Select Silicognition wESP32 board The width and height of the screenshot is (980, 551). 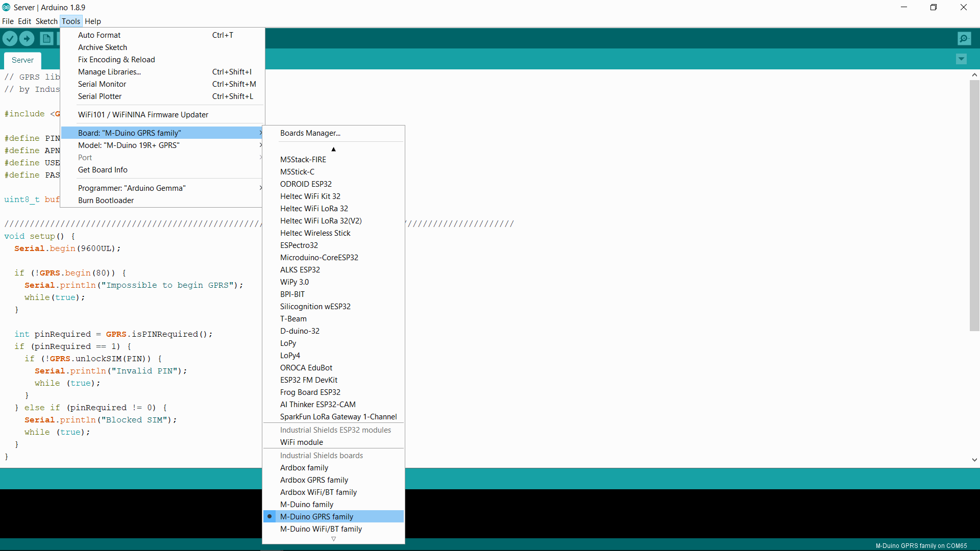pyautogui.click(x=334, y=306)
